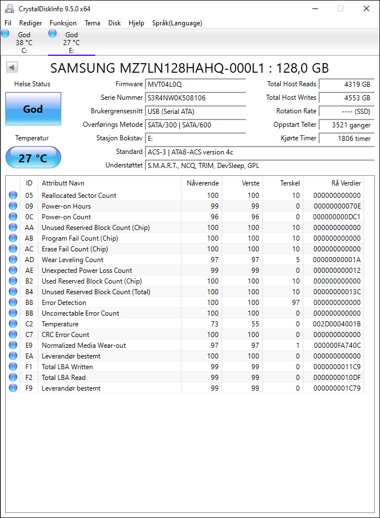
Task: Select the Temperature raw value 002D0004001B
Action: click(x=337, y=324)
